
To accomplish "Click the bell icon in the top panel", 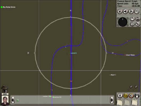I will click(x=131, y=11).
